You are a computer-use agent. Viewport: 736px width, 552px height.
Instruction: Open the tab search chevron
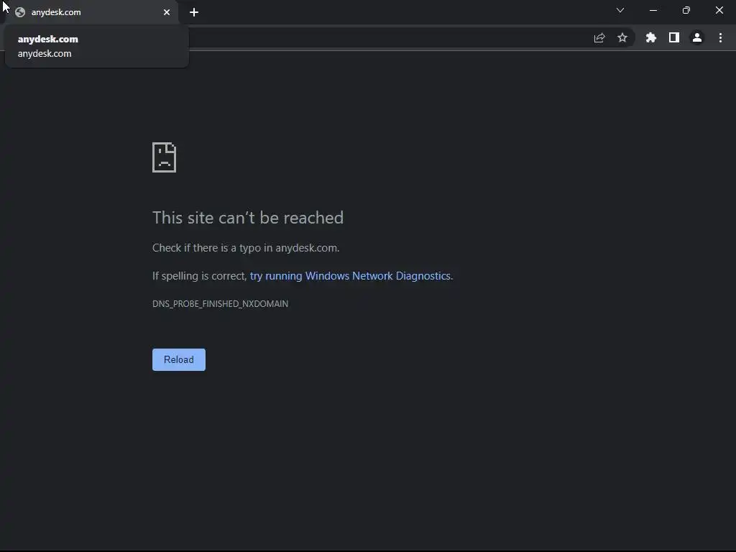(x=620, y=10)
